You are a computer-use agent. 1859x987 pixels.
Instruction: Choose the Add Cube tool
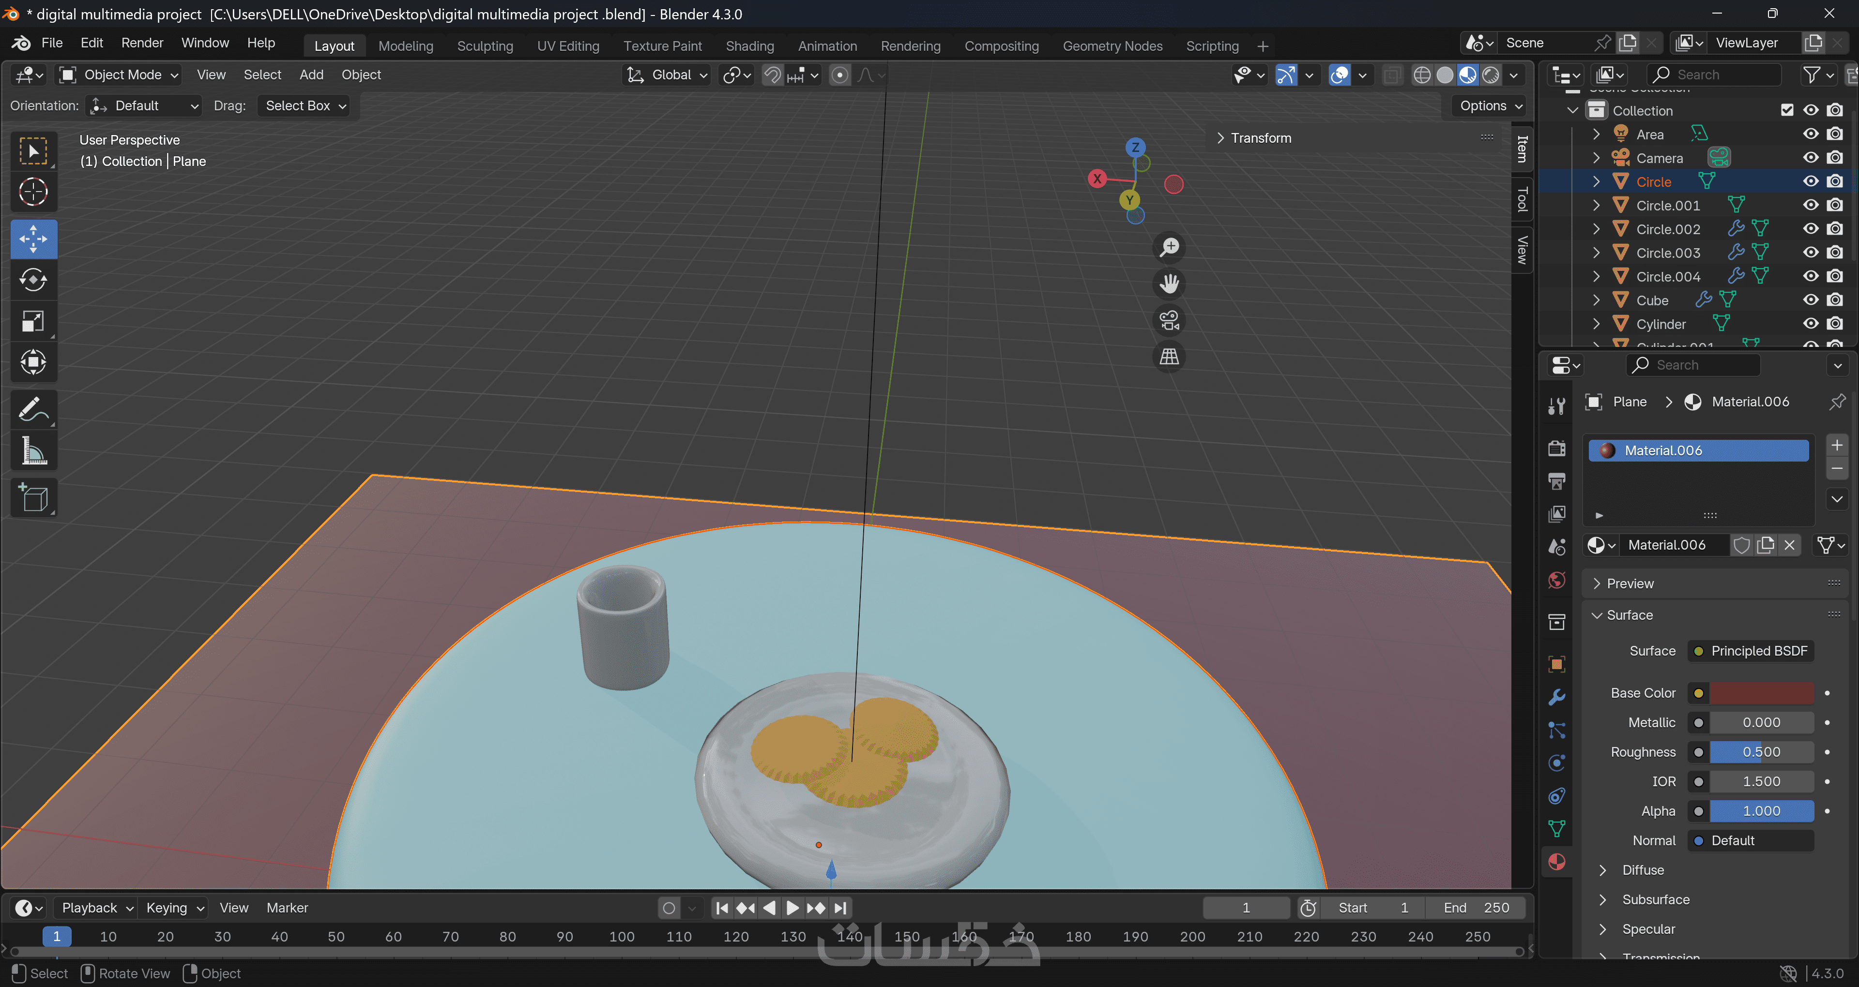(x=33, y=498)
